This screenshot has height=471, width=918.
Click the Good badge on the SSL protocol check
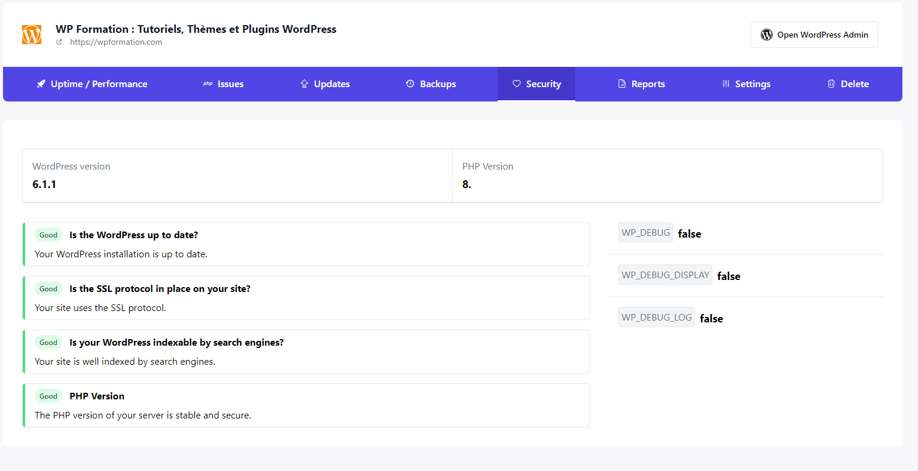(x=48, y=289)
